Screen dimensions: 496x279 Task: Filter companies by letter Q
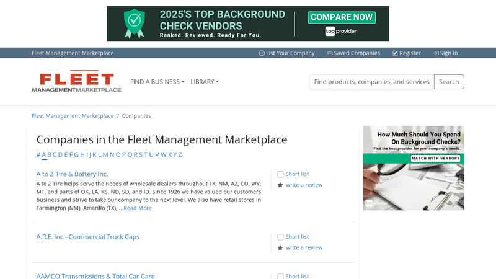[130, 154]
